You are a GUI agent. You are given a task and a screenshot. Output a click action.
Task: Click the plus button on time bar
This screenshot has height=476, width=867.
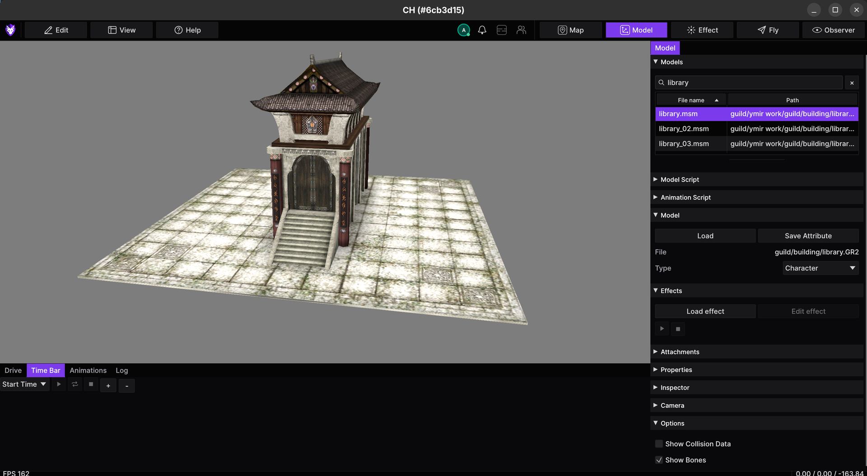108,386
